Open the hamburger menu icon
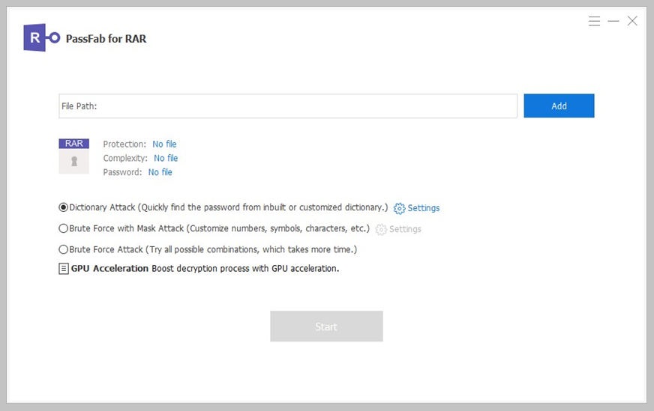This screenshot has width=654, height=411. coord(594,21)
